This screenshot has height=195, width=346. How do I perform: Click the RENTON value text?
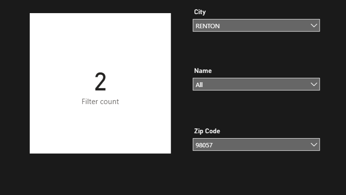[x=208, y=26]
